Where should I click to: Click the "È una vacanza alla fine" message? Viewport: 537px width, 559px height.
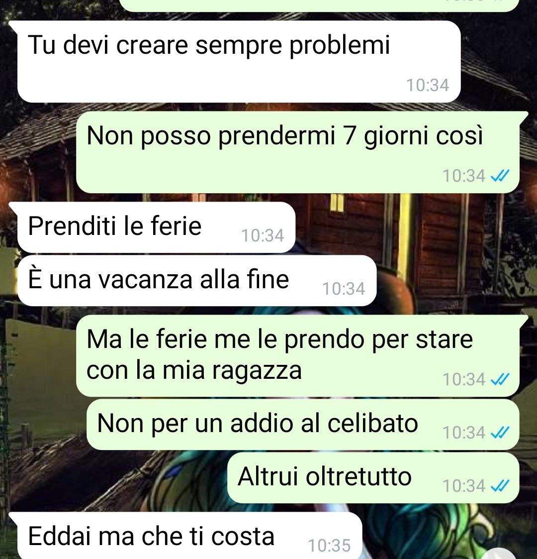coord(197,281)
